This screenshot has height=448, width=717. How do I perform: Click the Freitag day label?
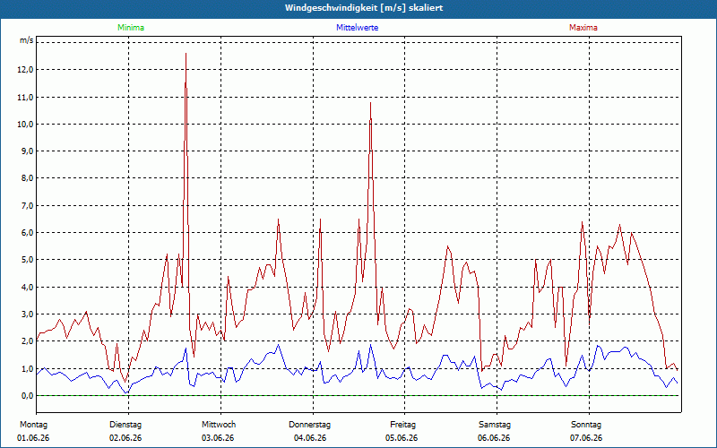click(x=402, y=425)
